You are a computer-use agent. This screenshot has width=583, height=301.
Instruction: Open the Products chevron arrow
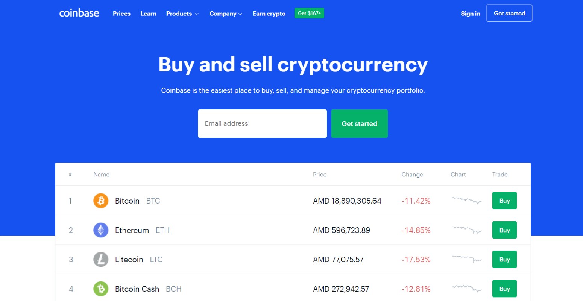click(x=197, y=14)
